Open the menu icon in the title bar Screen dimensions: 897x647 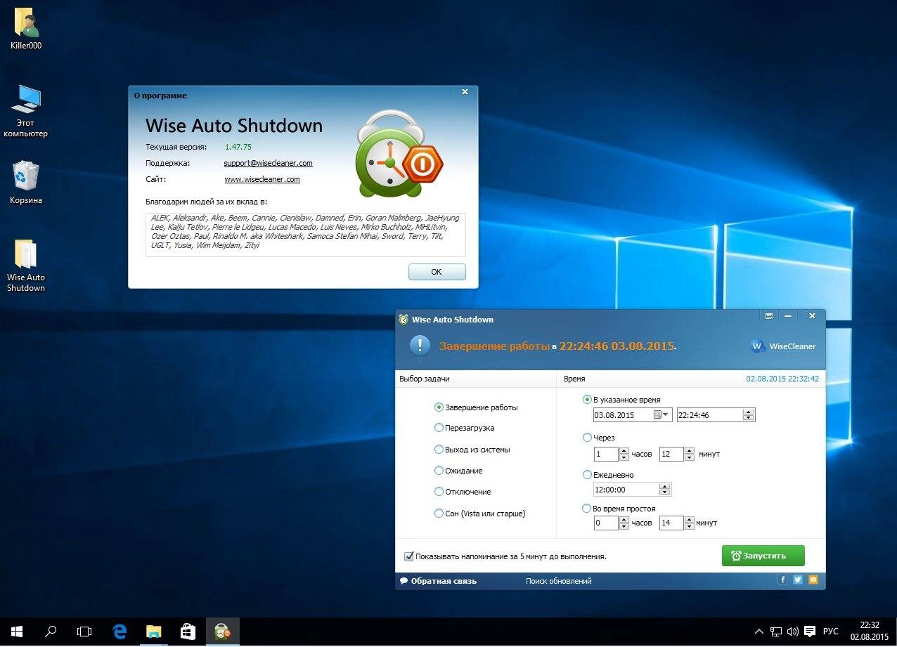pos(769,317)
